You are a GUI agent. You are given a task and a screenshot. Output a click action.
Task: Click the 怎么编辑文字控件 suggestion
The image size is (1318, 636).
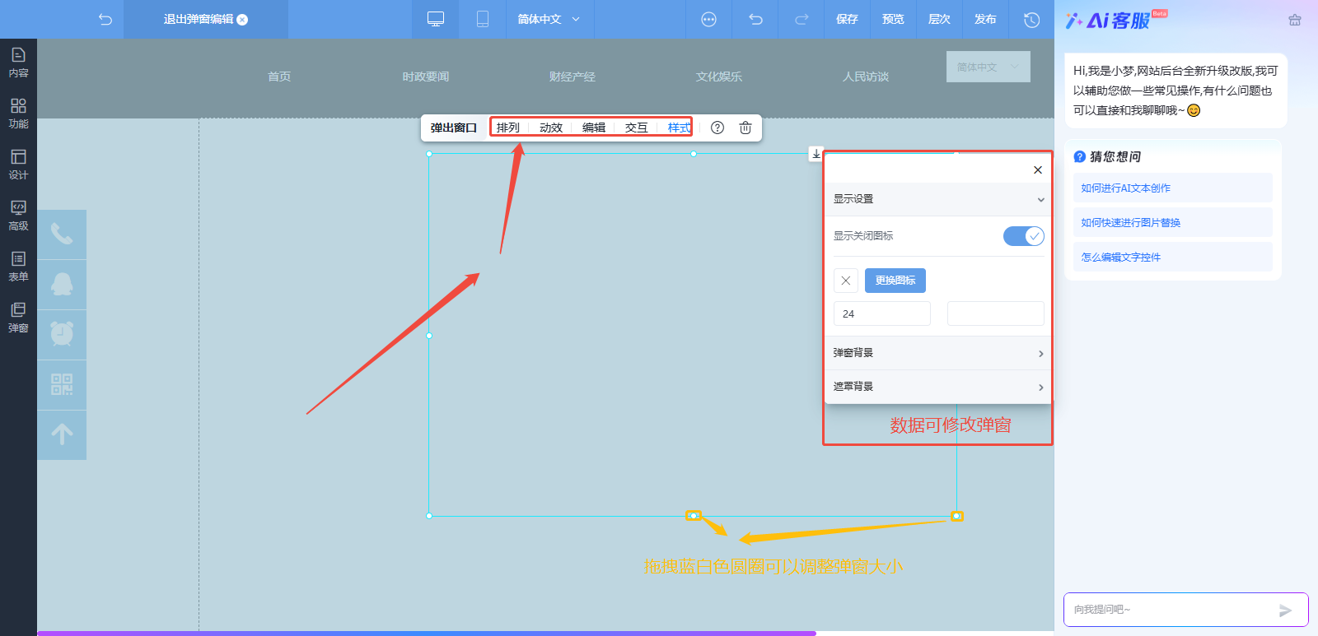(x=1173, y=257)
